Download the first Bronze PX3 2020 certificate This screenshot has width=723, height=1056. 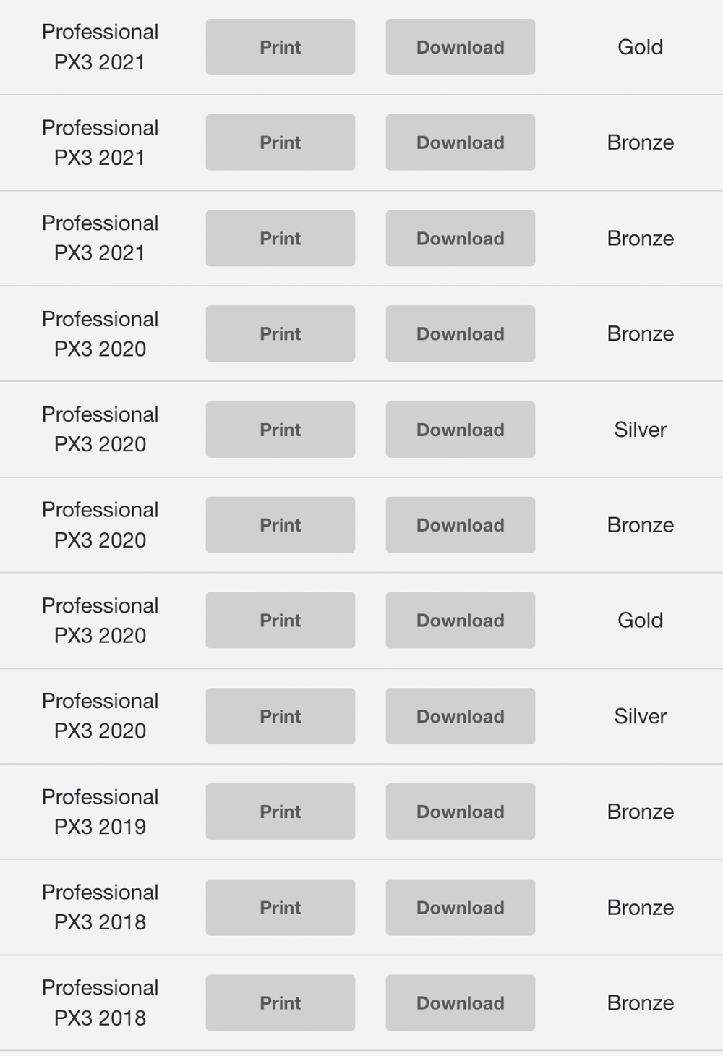pyautogui.click(x=460, y=333)
